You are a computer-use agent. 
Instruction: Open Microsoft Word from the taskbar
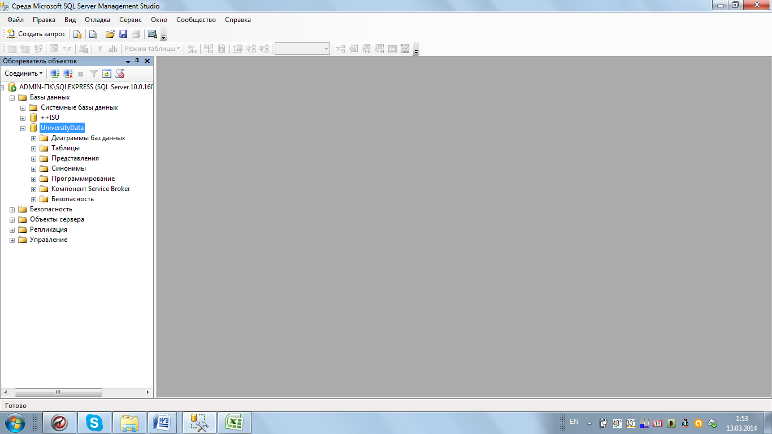tap(162, 423)
